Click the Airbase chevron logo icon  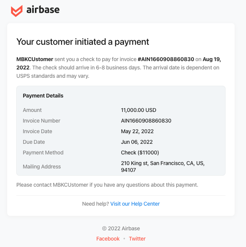click(x=17, y=11)
